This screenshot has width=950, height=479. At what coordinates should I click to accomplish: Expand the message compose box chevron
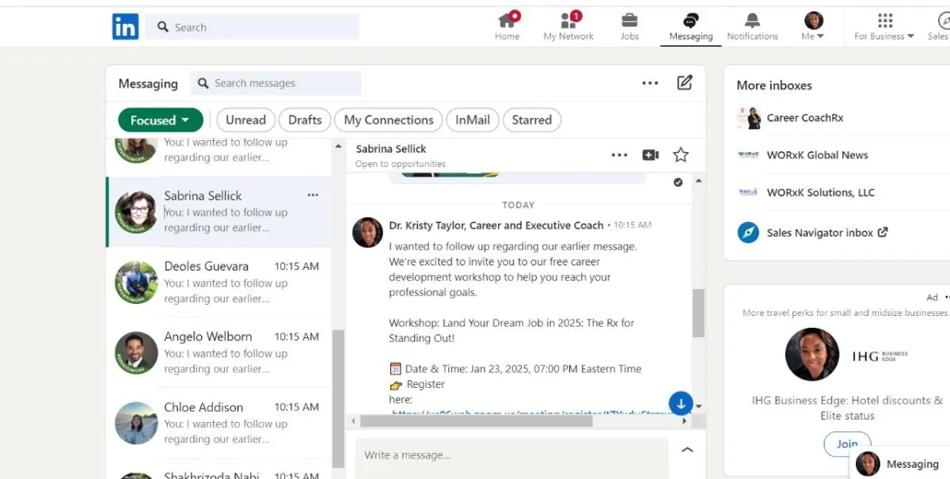click(687, 450)
